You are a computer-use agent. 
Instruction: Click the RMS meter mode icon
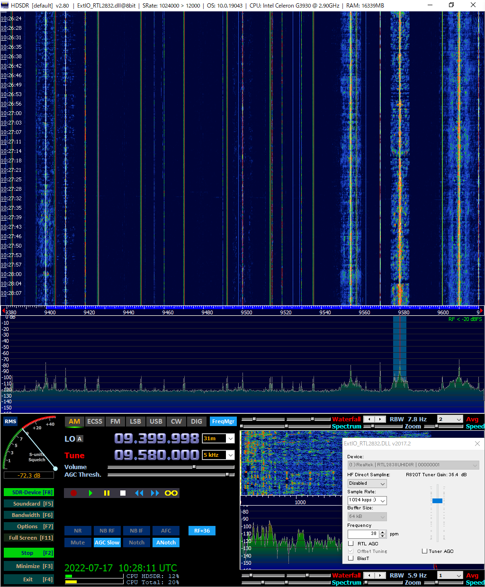pyautogui.click(x=10, y=421)
